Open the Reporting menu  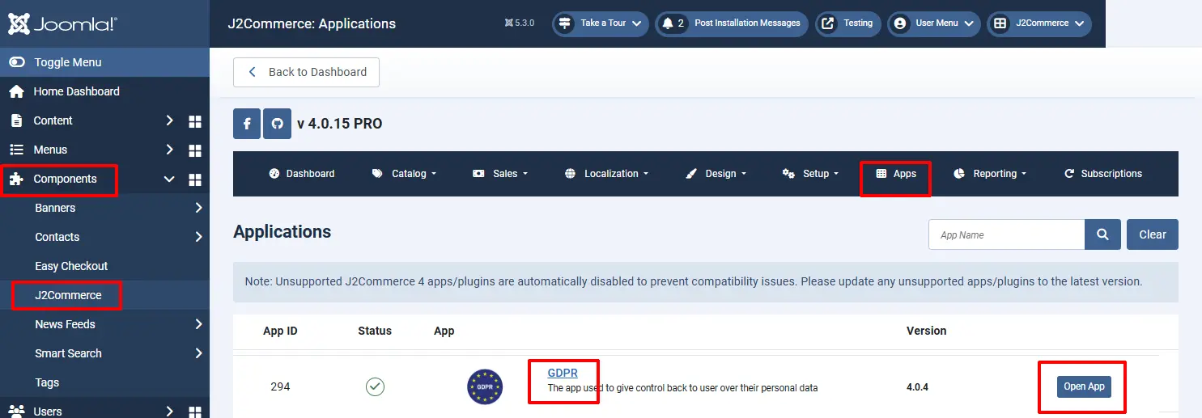click(990, 174)
